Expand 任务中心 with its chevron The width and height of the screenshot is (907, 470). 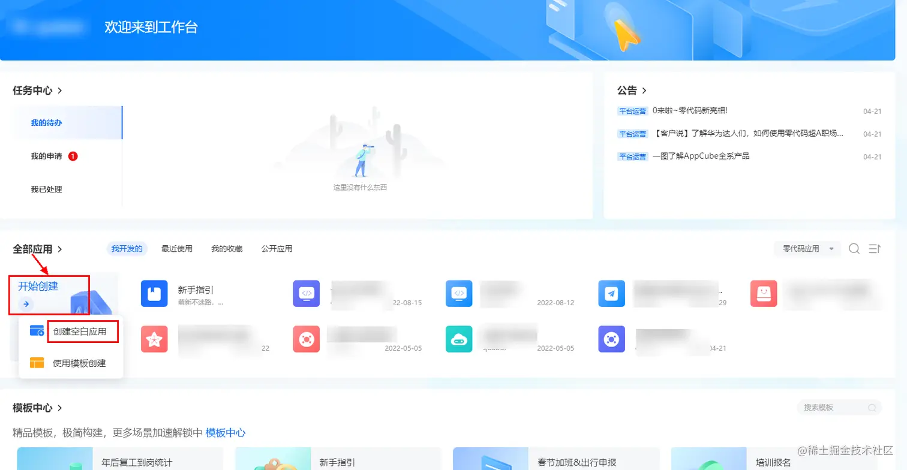pos(59,91)
